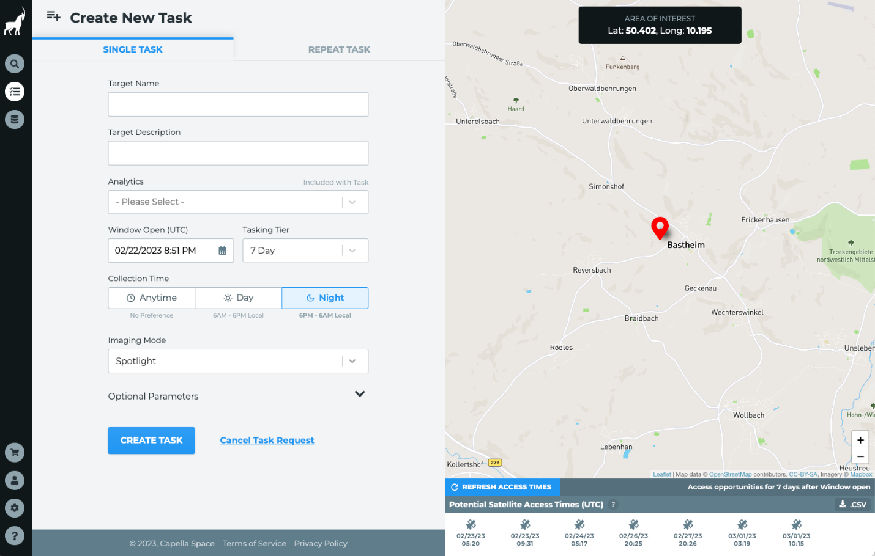Viewport: 875px width, 556px height.
Task: Switch to the Repeat Task tab
Action: (339, 49)
